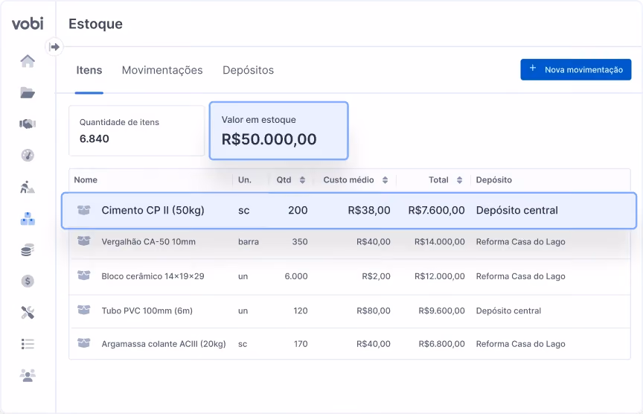This screenshot has width=643, height=414.
Task: Sort by Total column arrows
Action: pos(459,179)
